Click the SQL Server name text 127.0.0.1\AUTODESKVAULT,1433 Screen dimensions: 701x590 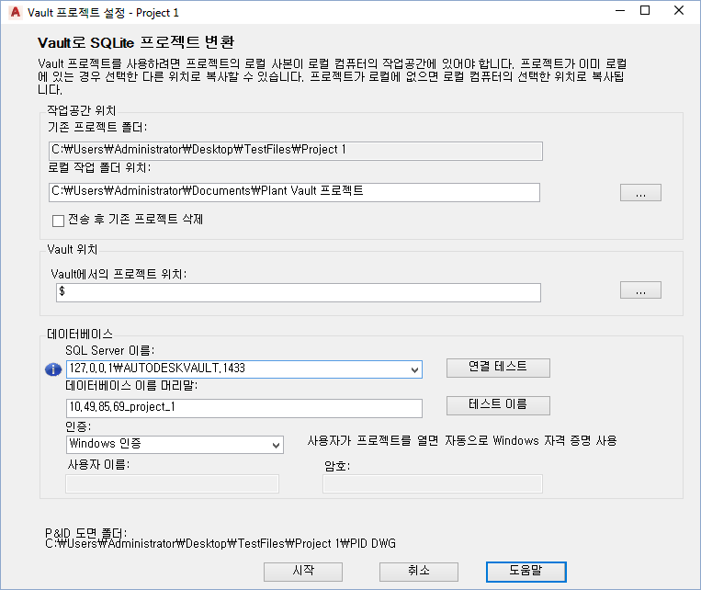click(x=157, y=369)
